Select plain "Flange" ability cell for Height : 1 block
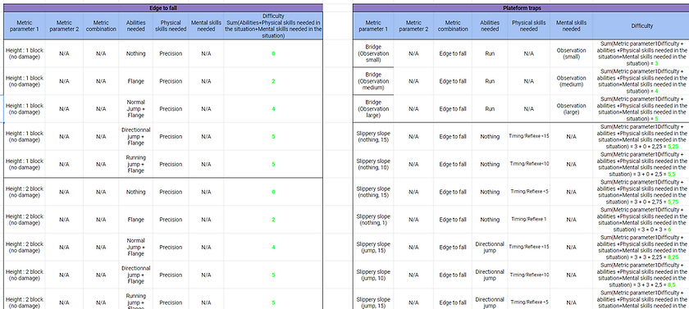The image size is (689, 309). pos(136,81)
